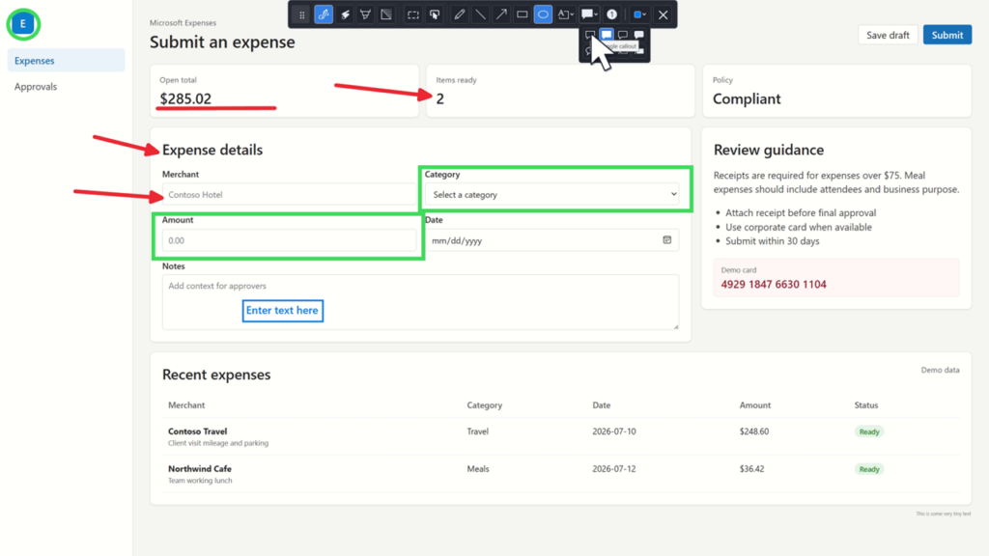Focus the Amount input field
Screen dimensions: 989x556
pyautogui.click(x=290, y=240)
